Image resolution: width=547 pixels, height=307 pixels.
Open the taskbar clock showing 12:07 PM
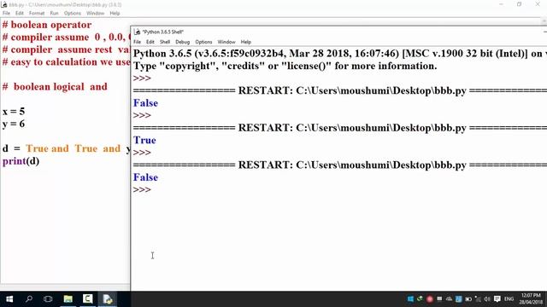point(531,298)
